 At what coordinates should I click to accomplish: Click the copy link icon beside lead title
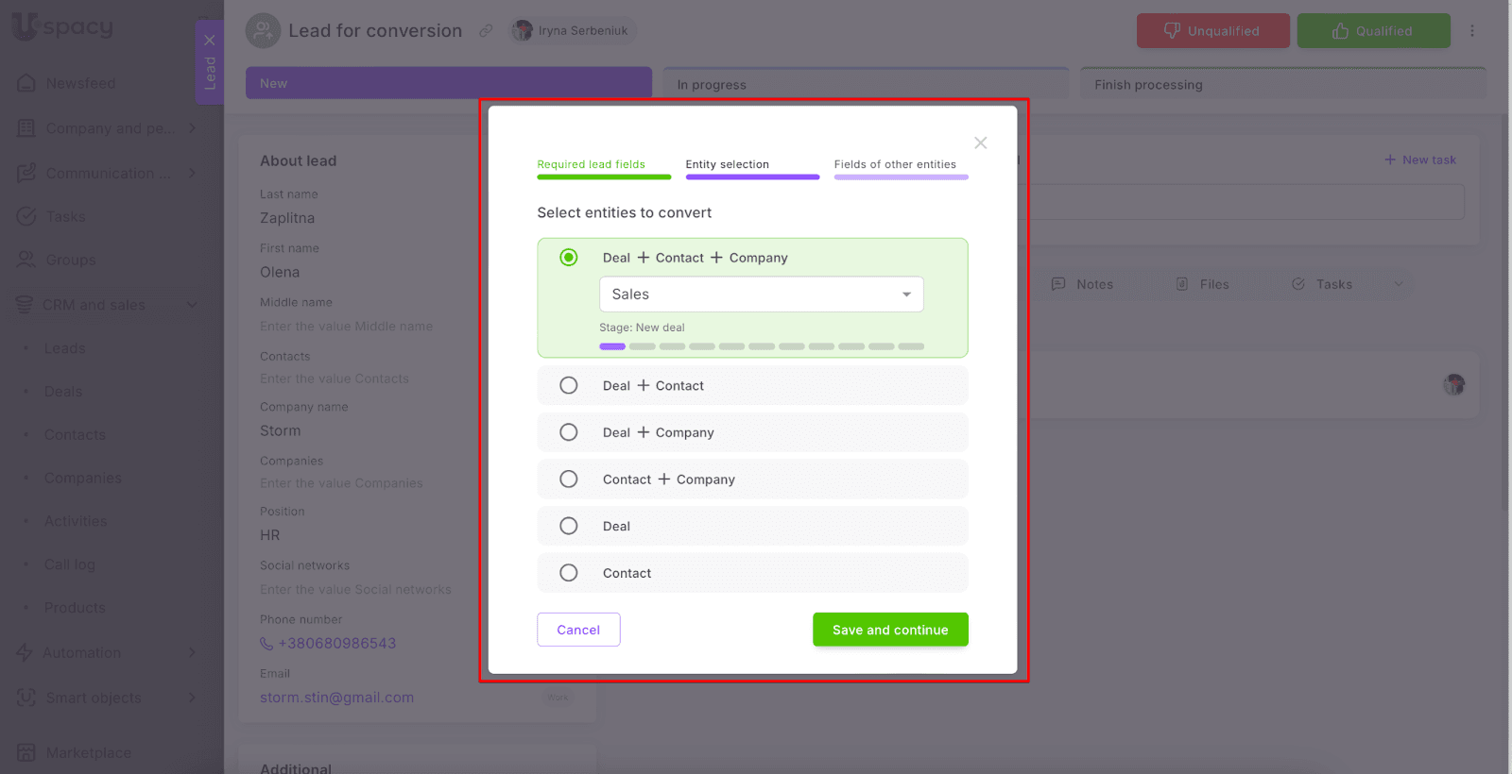point(486,31)
